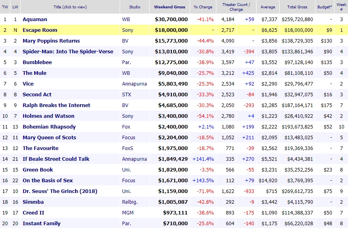Image resolution: width=348 pixels, height=228 pixels.
Task: Select the $973,111 weekend gross value
Action: click(x=175, y=213)
